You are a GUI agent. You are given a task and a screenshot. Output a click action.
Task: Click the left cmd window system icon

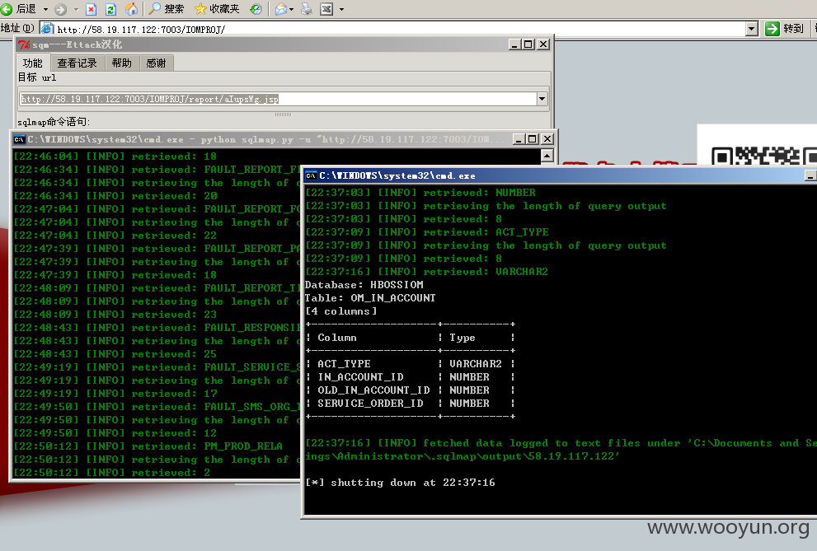pos(19,139)
